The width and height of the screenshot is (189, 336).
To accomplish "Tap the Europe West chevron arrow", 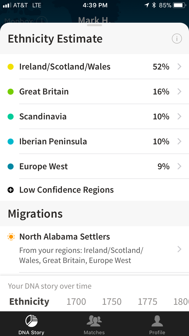I will click(179, 166).
